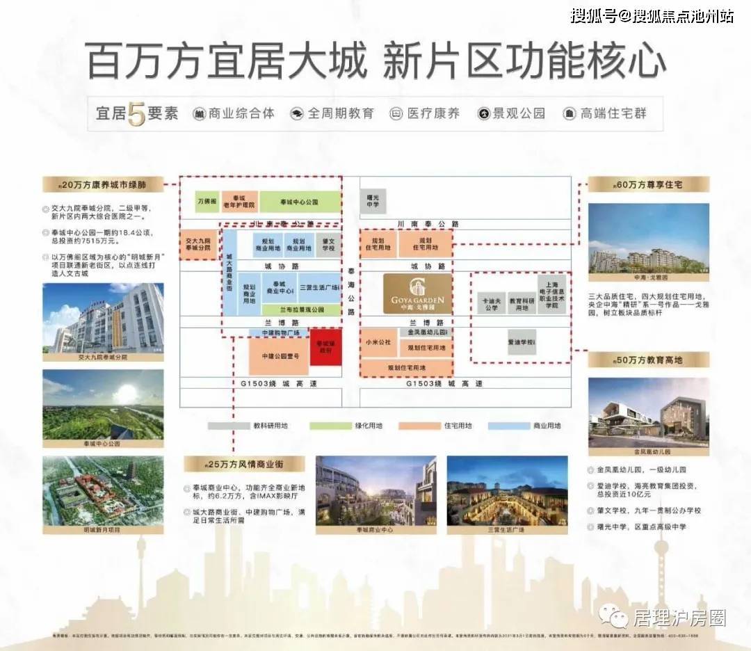The height and width of the screenshot is (651, 751).
Task: Open the 中海·戈雅园 residential photo
Action: point(649,239)
